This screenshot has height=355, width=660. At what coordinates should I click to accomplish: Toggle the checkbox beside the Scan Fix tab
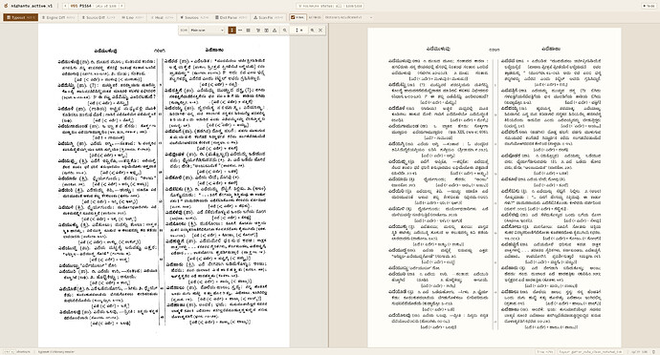293,17
